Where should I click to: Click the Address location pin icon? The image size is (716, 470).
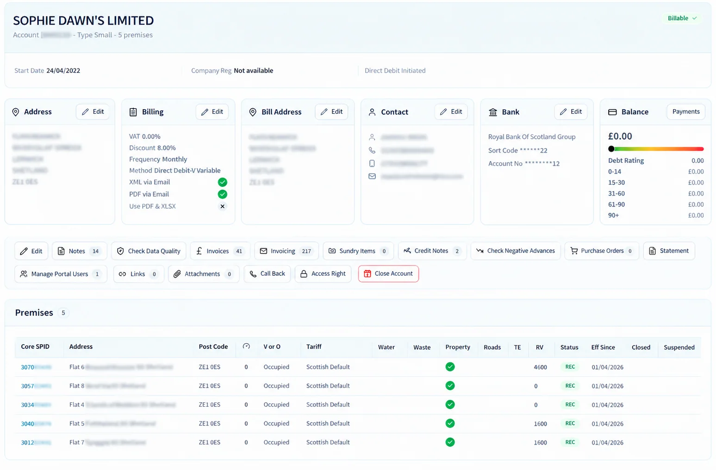point(16,112)
